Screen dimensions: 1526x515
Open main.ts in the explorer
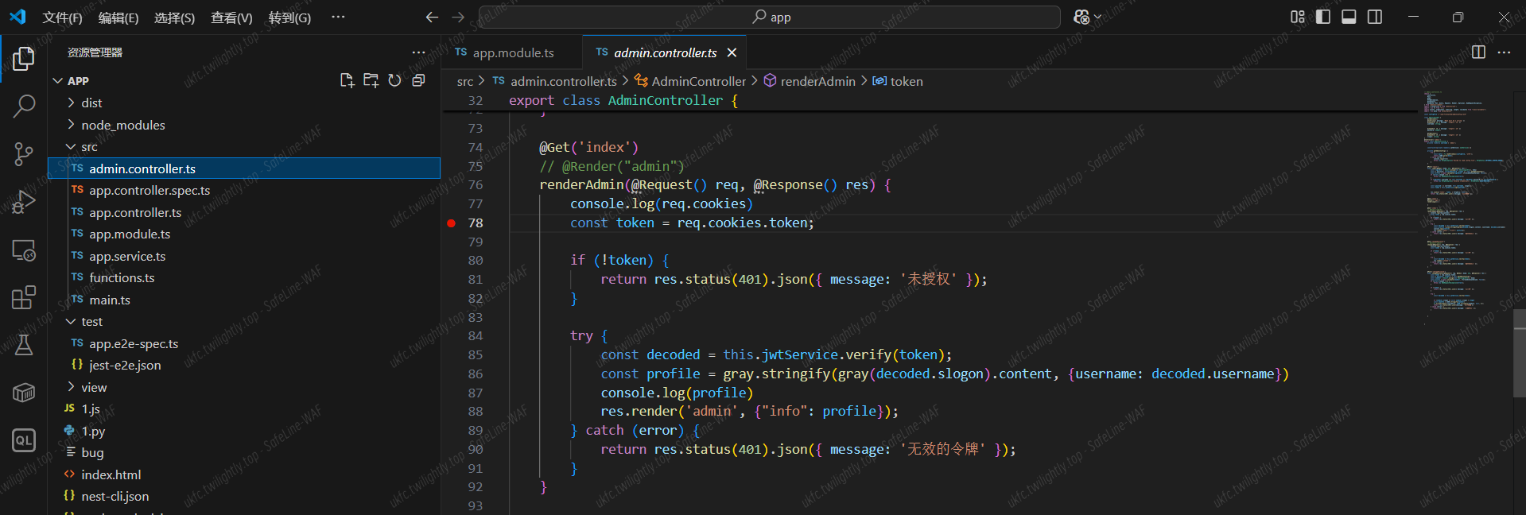pos(110,300)
